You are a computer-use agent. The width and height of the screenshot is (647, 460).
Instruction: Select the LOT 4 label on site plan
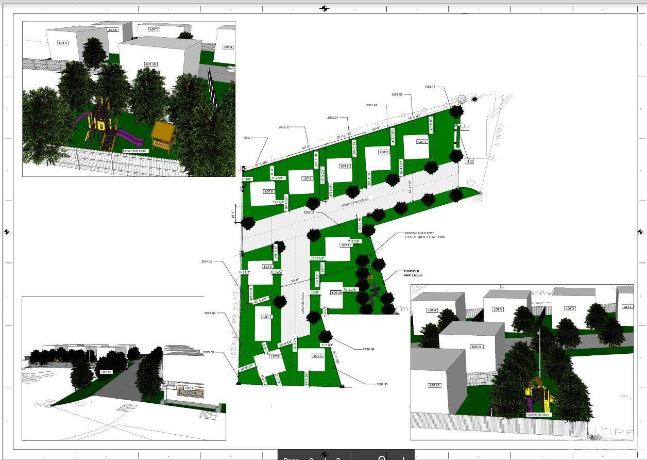tap(308, 178)
